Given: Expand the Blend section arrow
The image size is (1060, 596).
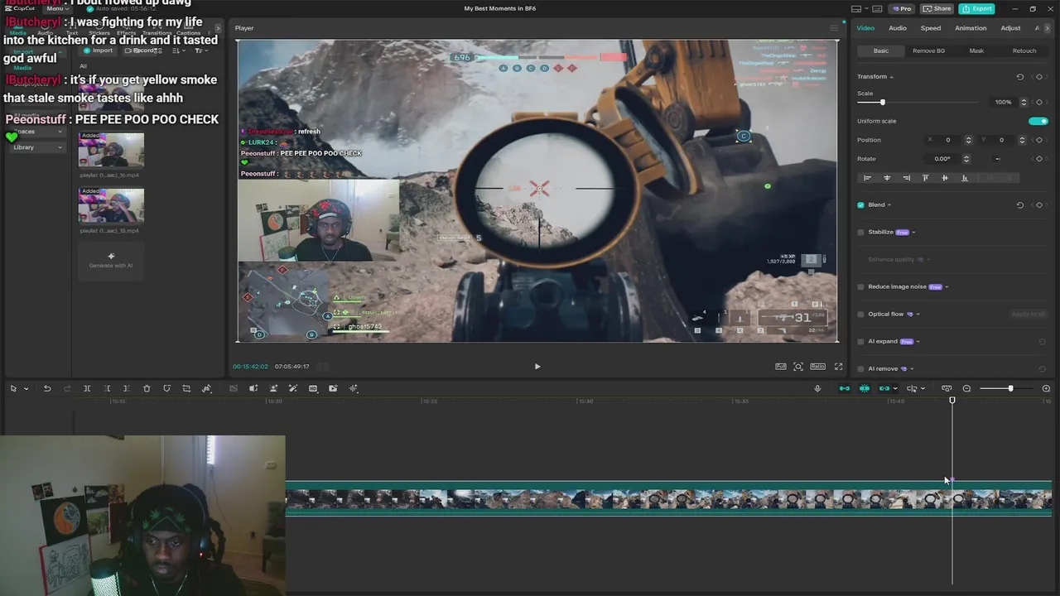Looking at the screenshot, I should pos(889,205).
